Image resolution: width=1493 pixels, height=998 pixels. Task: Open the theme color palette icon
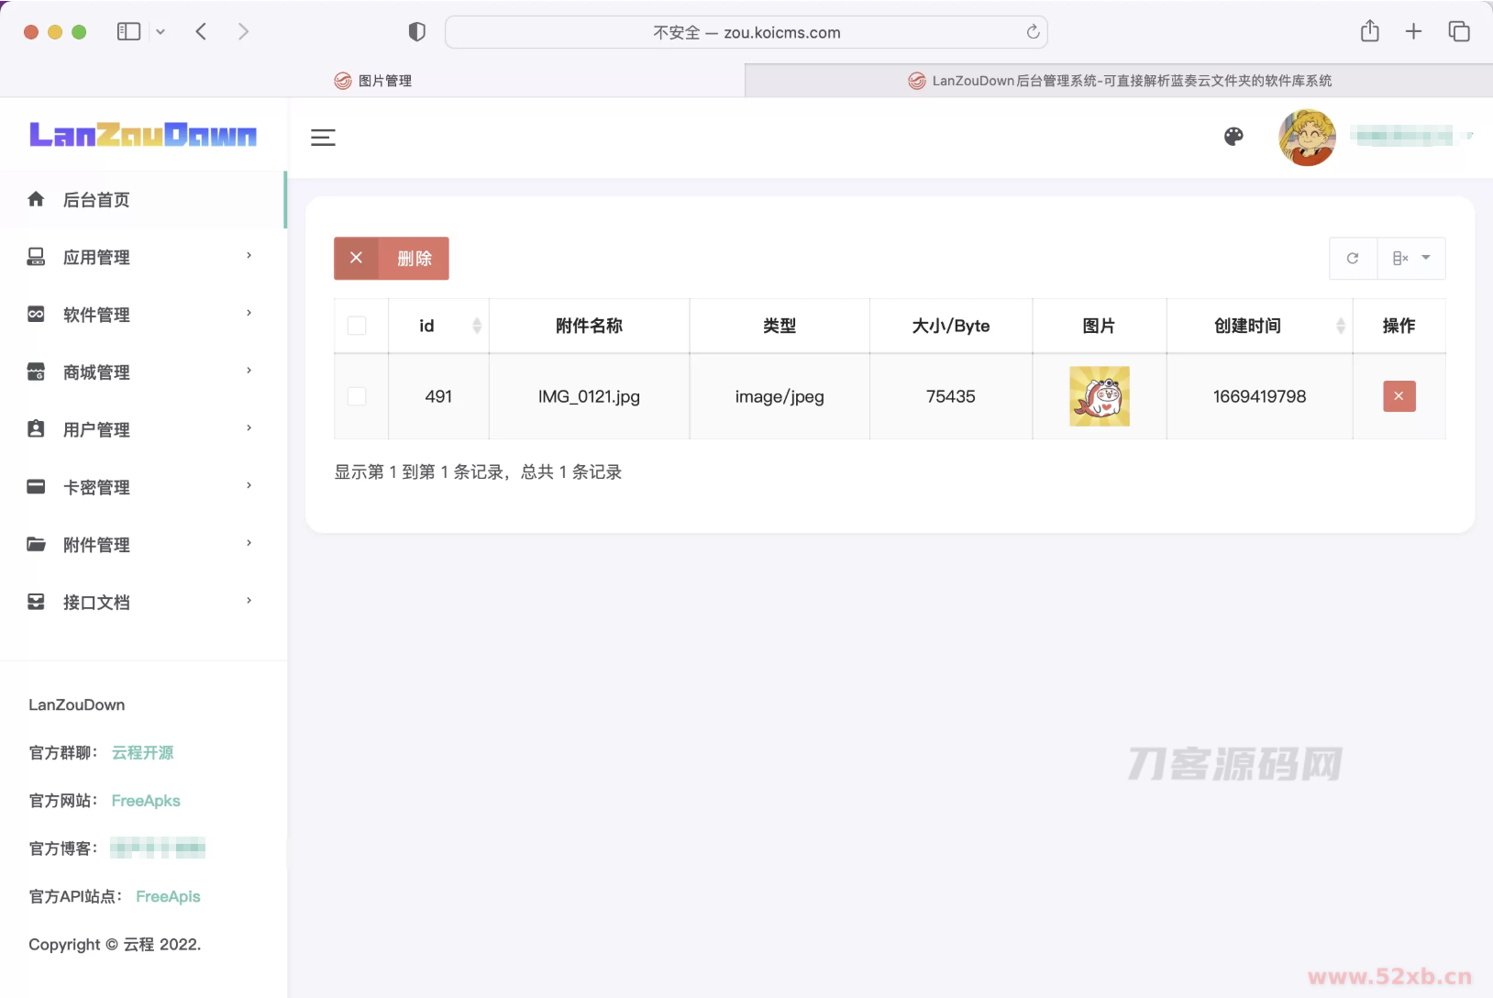pos(1233,137)
